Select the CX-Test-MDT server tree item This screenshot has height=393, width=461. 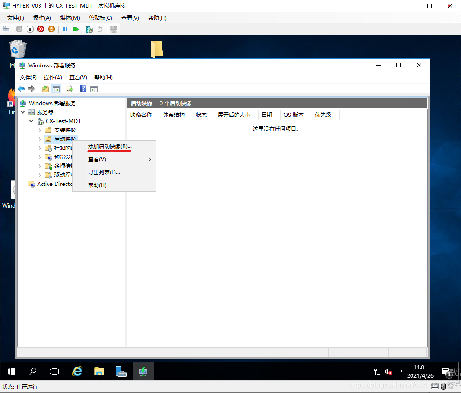tap(63, 121)
